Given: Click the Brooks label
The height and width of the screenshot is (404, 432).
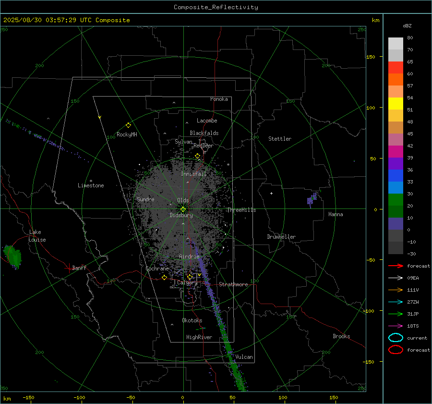Looking at the screenshot, I should click(x=341, y=336).
